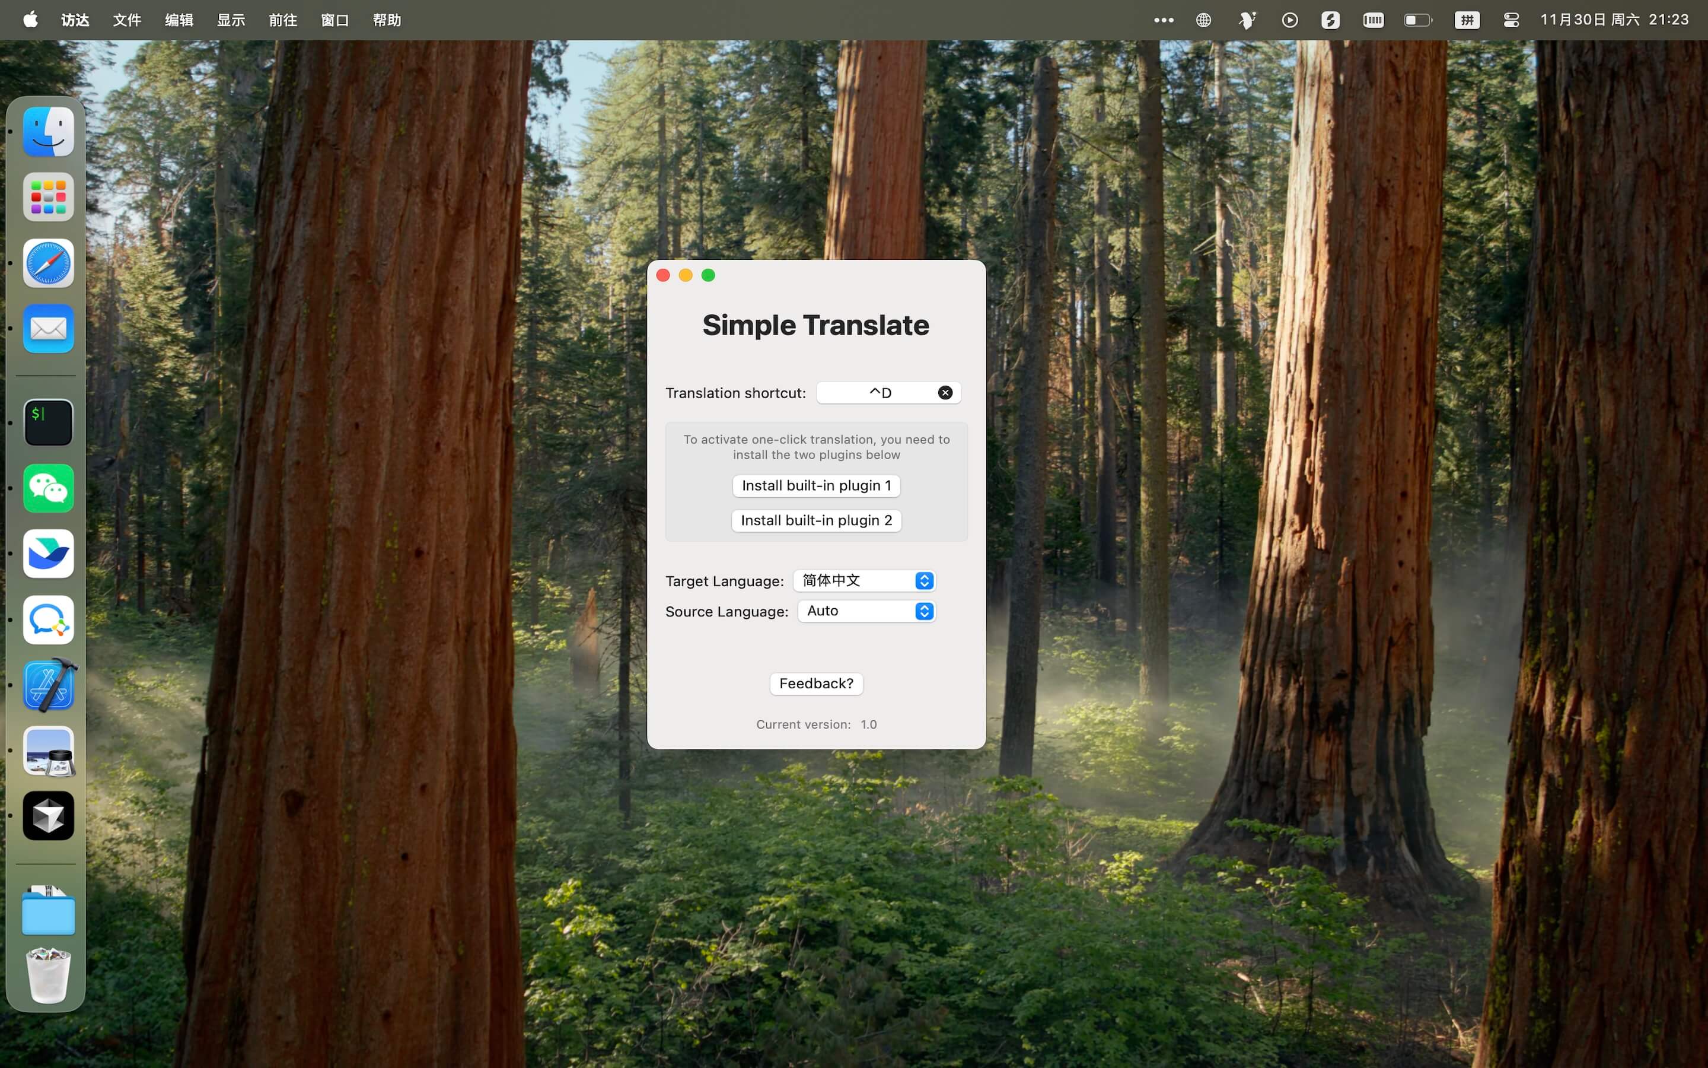Viewport: 1708px width, 1068px height.
Task: Click the circled play icon in menu bar
Action: point(1289,20)
